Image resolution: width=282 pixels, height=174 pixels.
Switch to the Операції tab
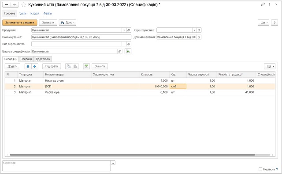coord(26,59)
